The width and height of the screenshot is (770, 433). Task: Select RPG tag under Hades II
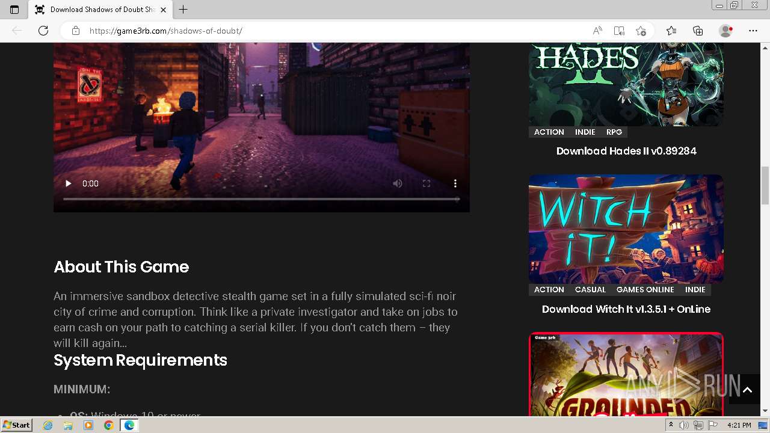614,132
